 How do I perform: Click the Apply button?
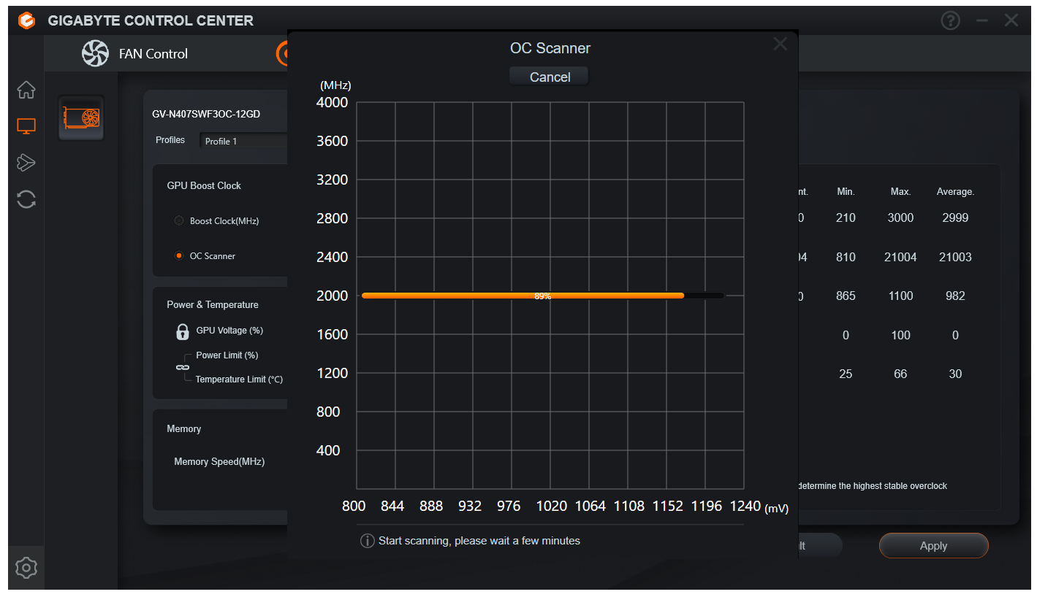click(x=933, y=546)
